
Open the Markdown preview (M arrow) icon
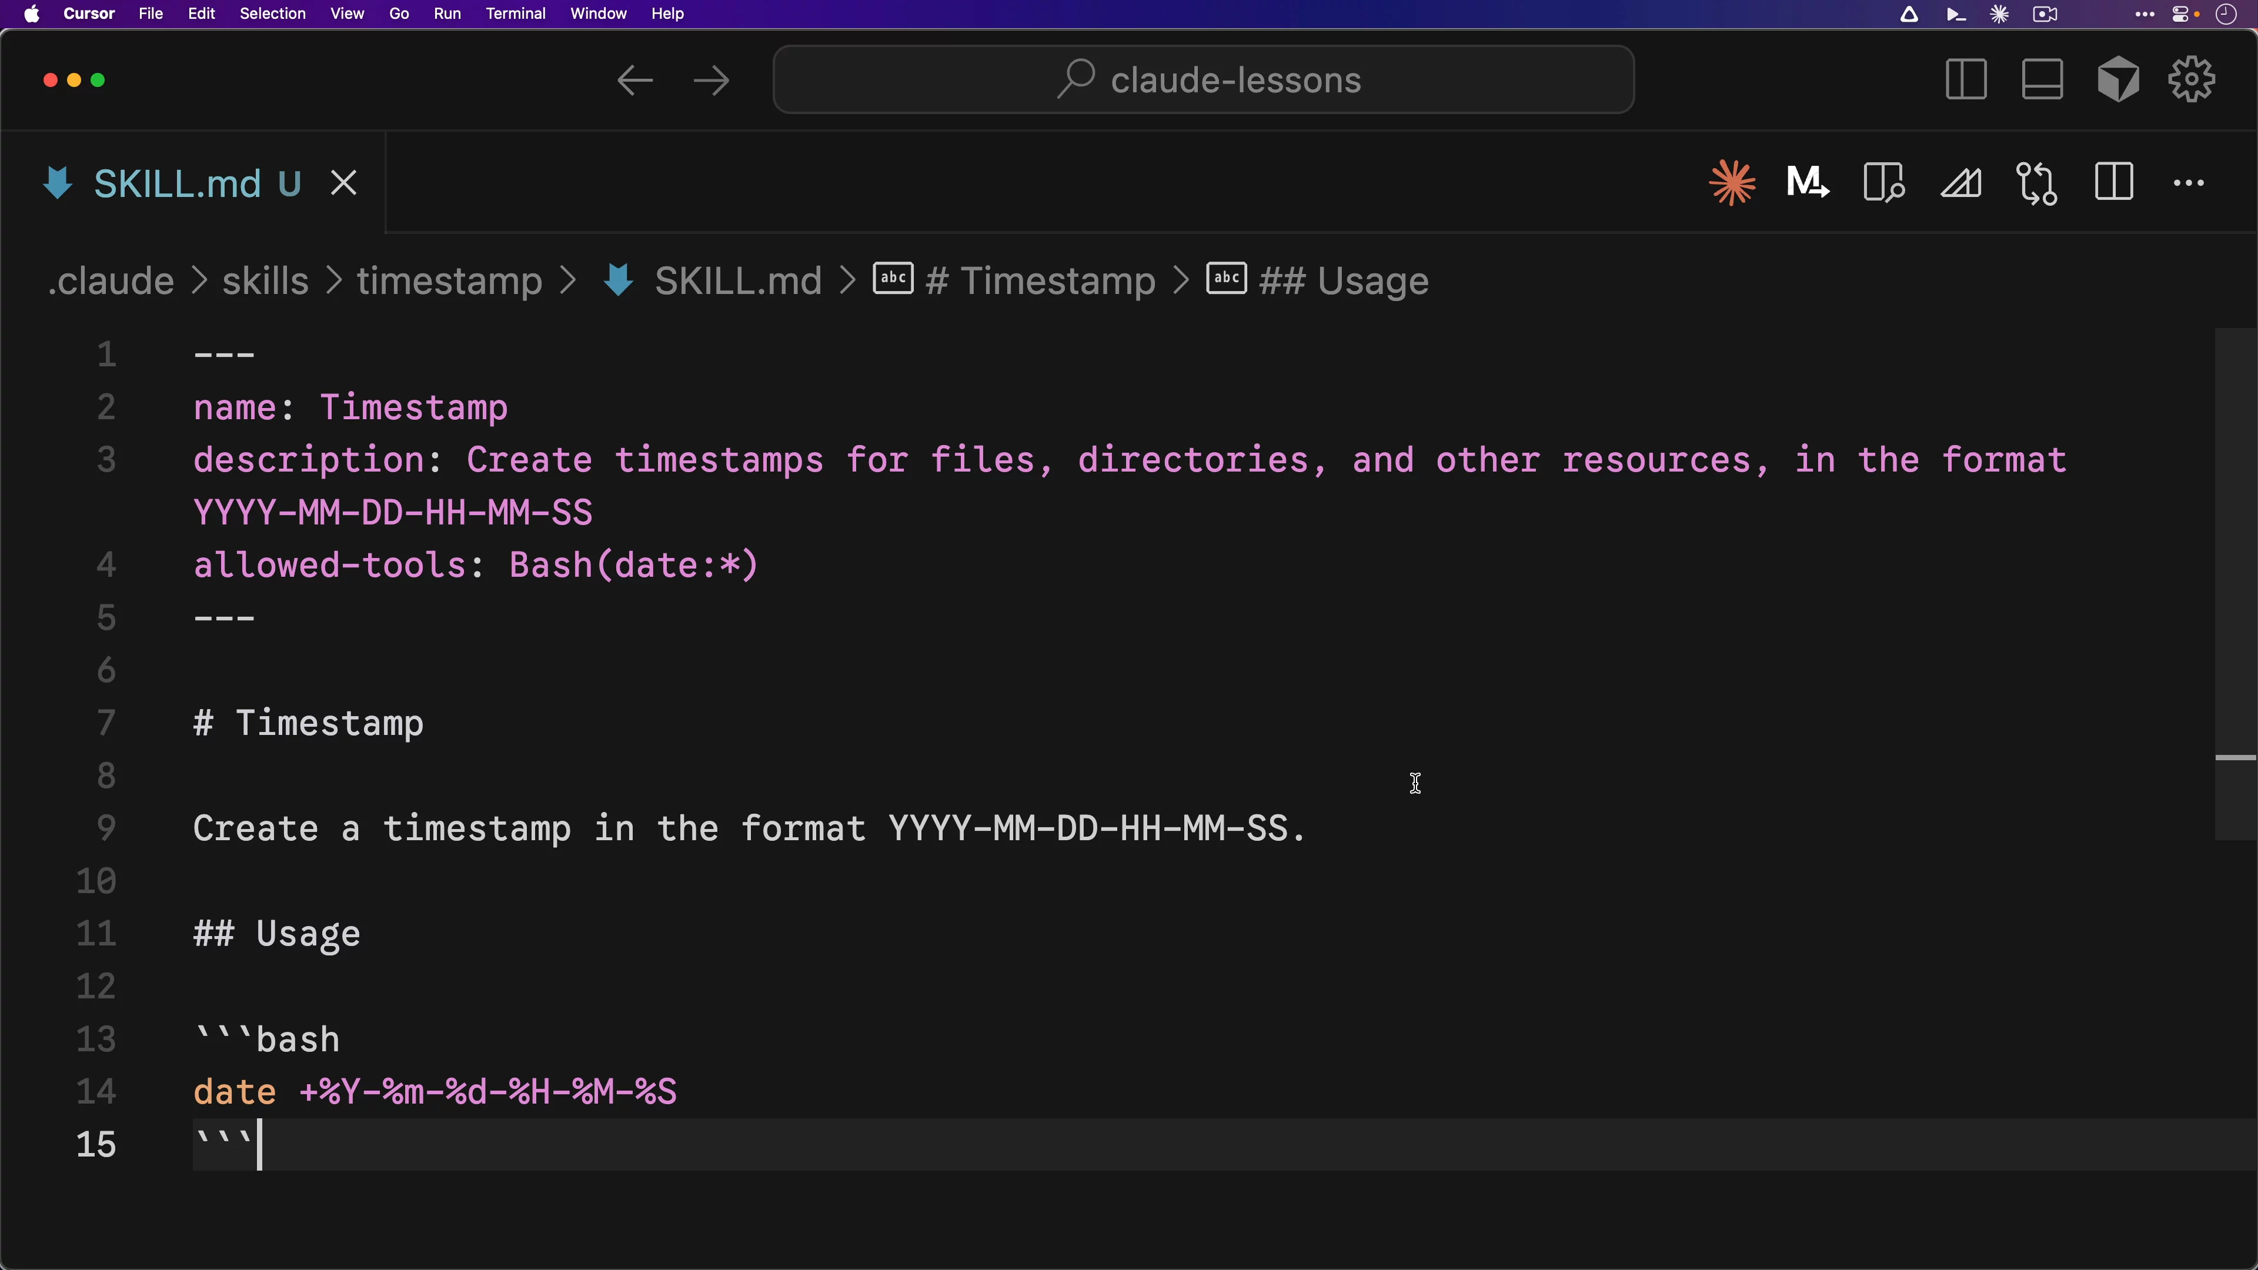pyautogui.click(x=1808, y=183)
